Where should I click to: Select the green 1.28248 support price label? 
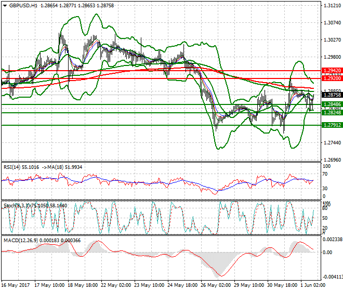coord(332,112)
